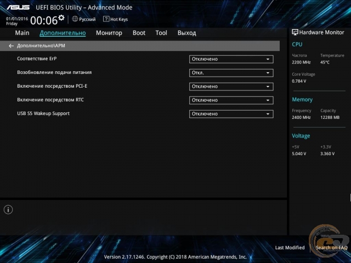Open Включение посредством RTC dropdown
The image size is (351, 263).
point(231,100)
